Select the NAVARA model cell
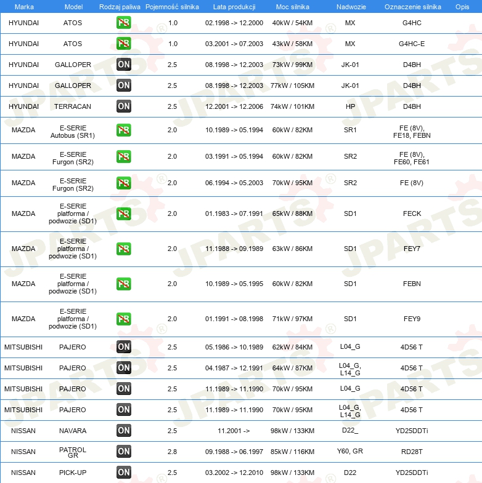 (x=73, y=431)
